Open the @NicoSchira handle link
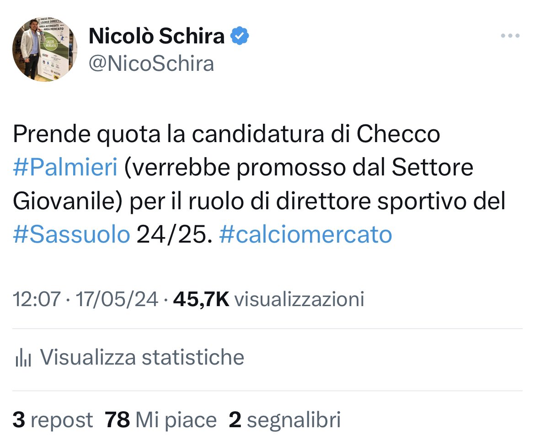Viewport: 535px width, 440px height. point(151,64)
